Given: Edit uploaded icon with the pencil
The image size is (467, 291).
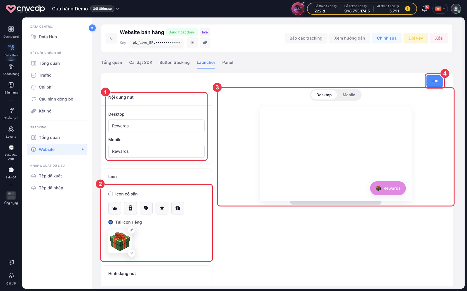Looking at the screenshot, I should click(x=132, y=230).
